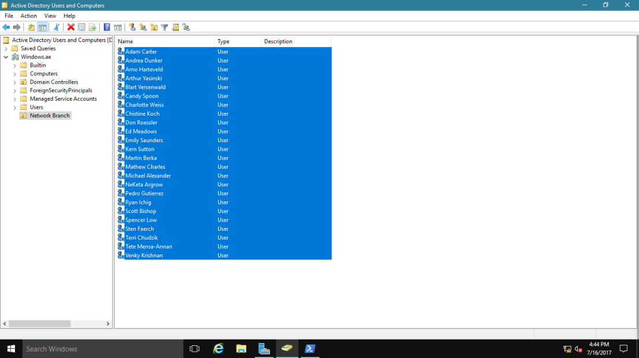Select the Network Branch tree item
This screenshot has width=639, height=358.
coord(50,116)
